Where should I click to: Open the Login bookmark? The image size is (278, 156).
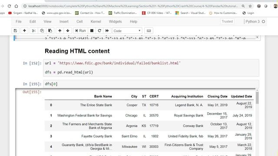(x=248, y=13)
